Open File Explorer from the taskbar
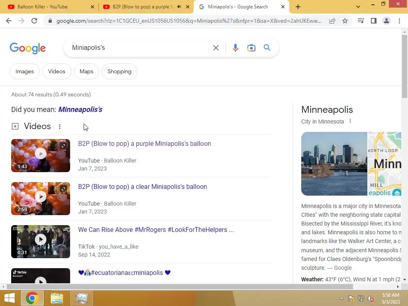This screenshot has height=306, width=408. pyautogui.click(x=57, y=298)
